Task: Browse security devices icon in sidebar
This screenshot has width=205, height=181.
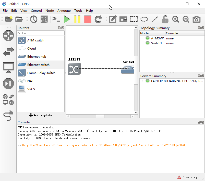Action: point(8,84)
